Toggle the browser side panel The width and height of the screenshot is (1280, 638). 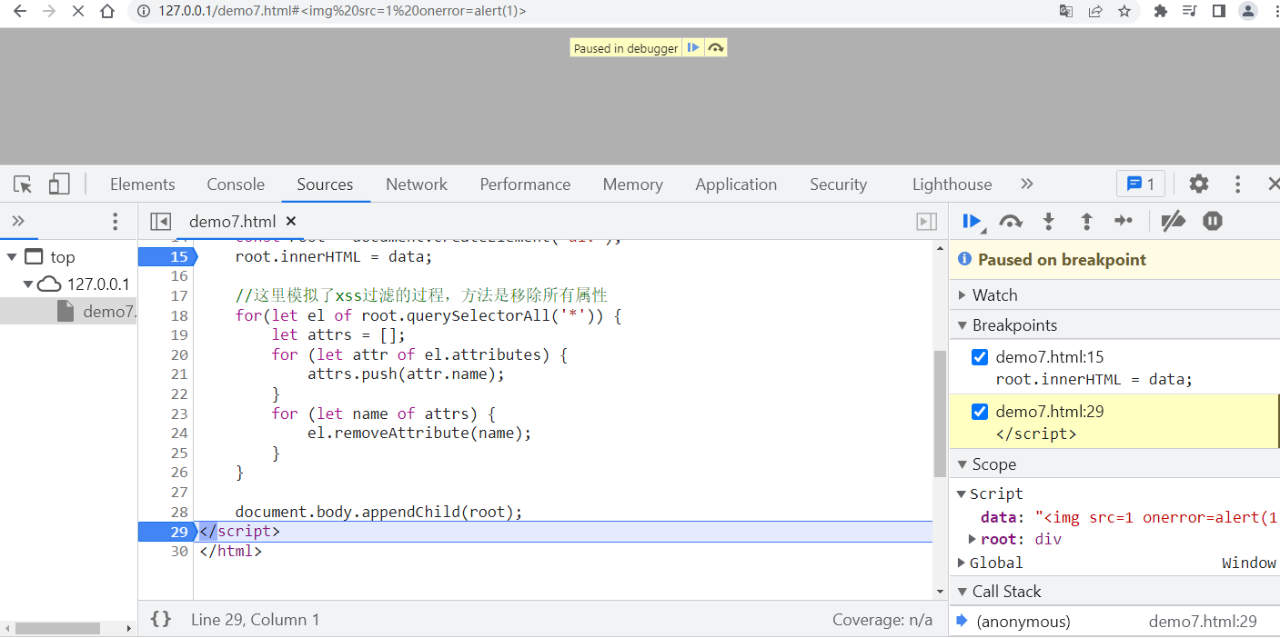point(1219,12)
